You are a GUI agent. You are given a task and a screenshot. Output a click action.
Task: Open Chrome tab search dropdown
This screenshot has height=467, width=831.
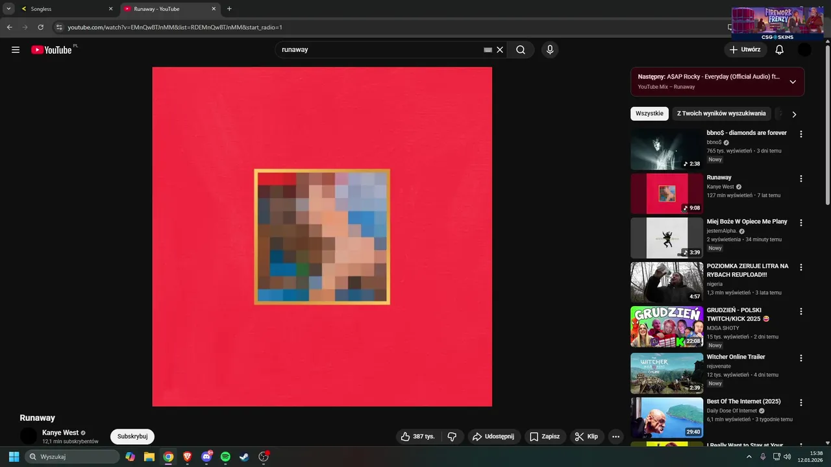(x=8, y=9)
